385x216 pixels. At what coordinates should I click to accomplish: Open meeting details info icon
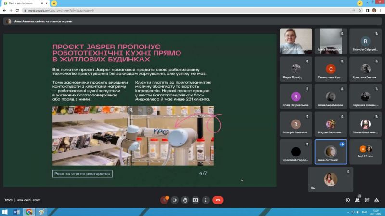[347, 200]
